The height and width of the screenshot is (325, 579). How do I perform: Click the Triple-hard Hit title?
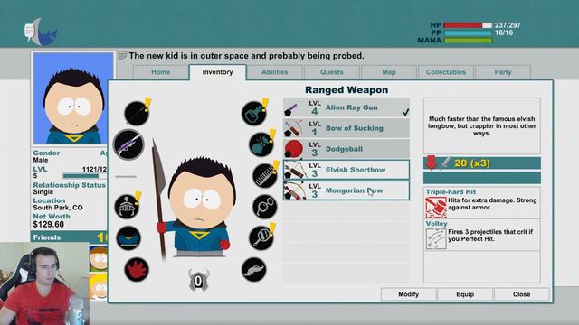451,192
